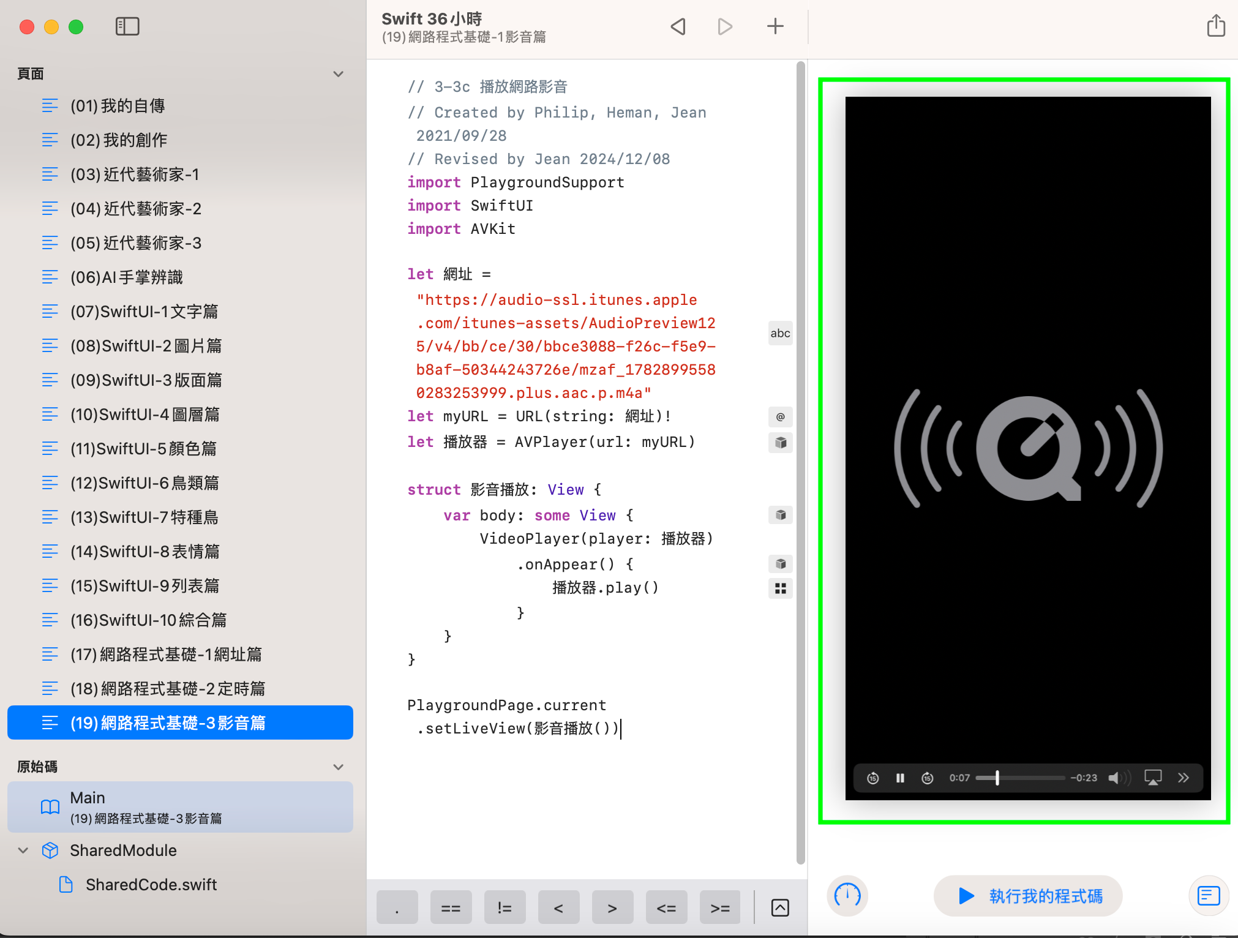Image resolution: width=1238 pixels, height=938 pixels.
Task: Click the abc result icon beside URL string
Action: click(x=780, y=333)
